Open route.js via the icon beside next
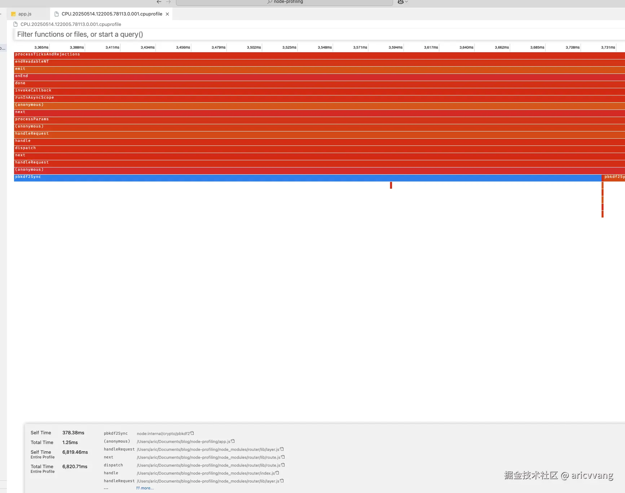The image size is (625, 493). point(283,457)
